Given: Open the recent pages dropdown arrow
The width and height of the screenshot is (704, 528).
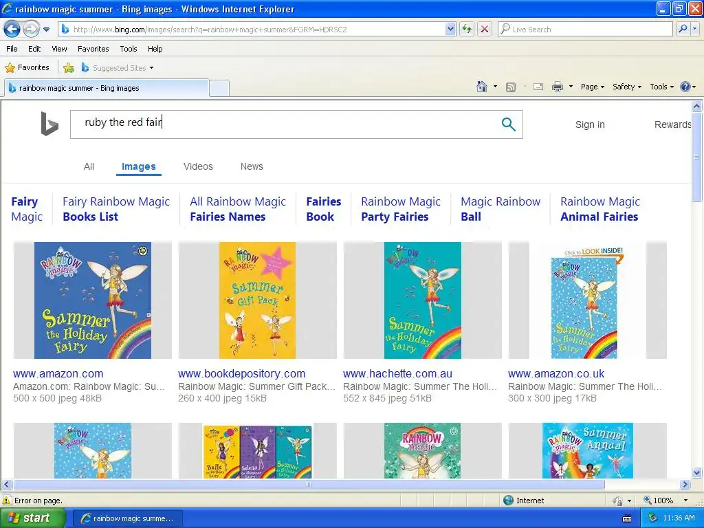Looking at the screenshot, I should pyautogui.click(x=46, y=30).
